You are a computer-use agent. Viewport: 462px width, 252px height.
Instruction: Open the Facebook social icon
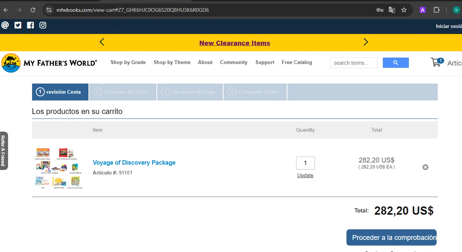coord(30,25)
